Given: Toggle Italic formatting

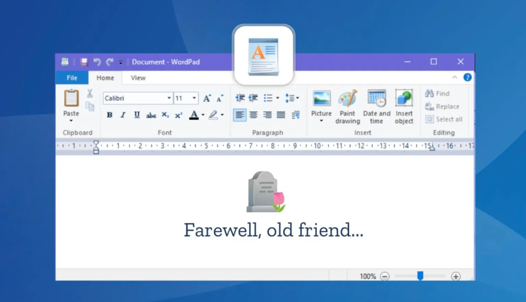Looking at the screenshot, I should pos(123,115).
